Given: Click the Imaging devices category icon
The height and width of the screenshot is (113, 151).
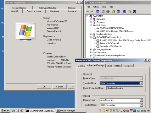Looking at the screenshot, I should point(94,49).
